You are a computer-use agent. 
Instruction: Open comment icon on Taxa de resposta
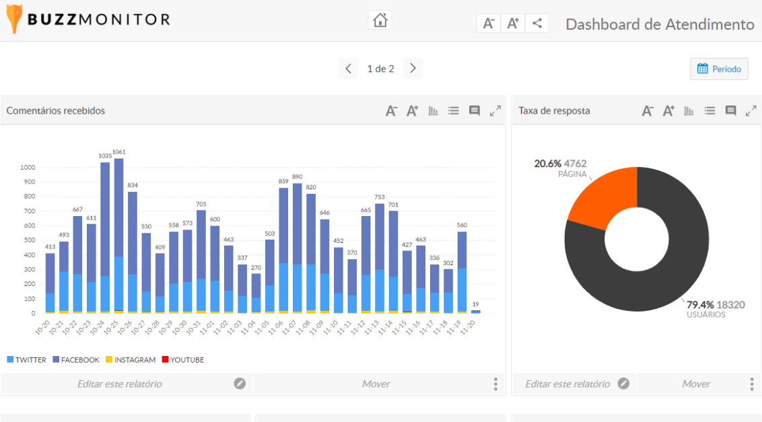730,111
